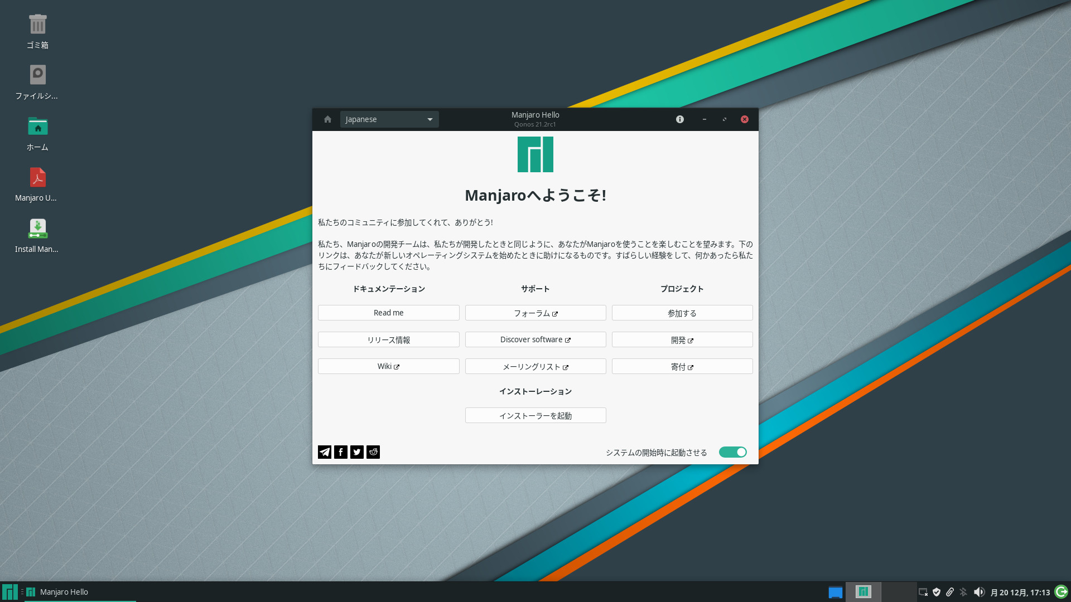Image resolution: width=1071 pixels, height=602 pixels.
Task: Open Discover software link
Action: (535, 339)
